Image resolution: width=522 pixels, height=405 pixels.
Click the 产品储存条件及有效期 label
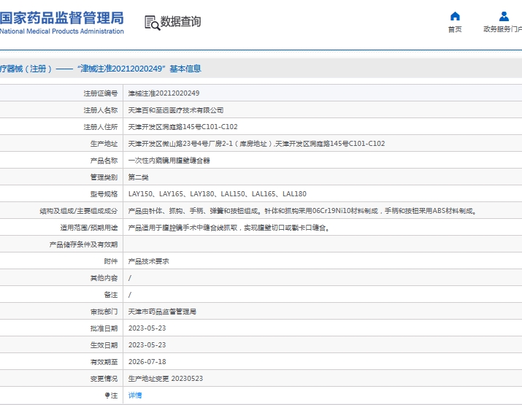pyautogui.click(x=83, y=244)
